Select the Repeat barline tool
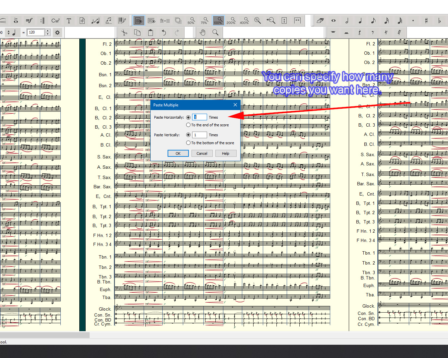Screen dimensions: 448x358 tap(42, 21)
